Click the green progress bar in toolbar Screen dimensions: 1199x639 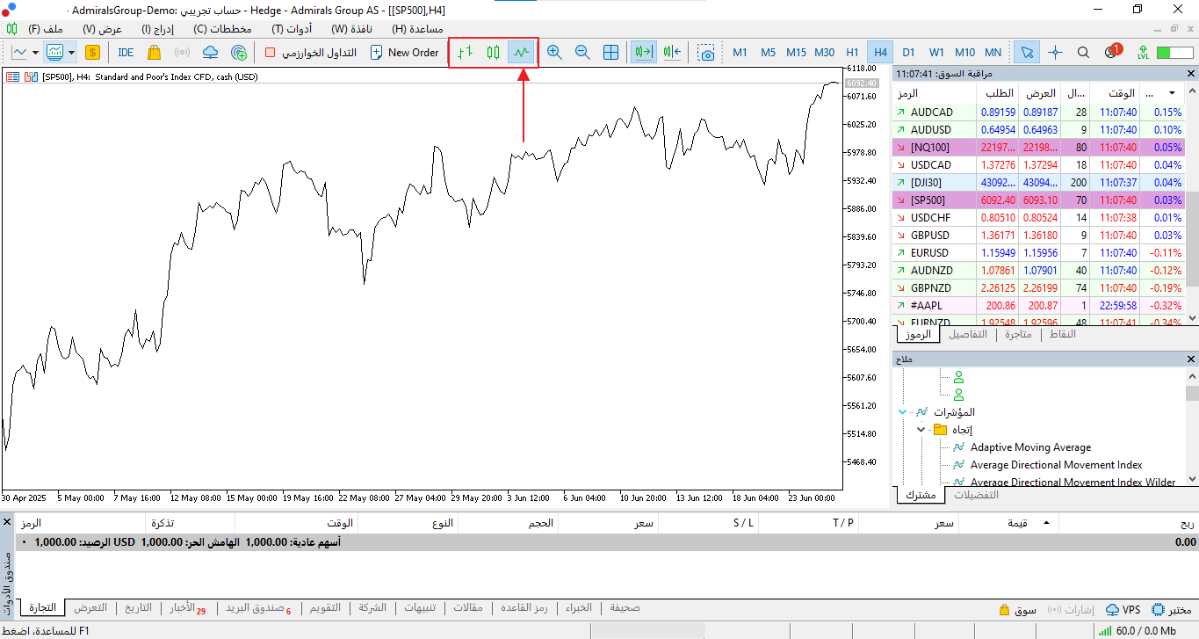click(1175, 53)
